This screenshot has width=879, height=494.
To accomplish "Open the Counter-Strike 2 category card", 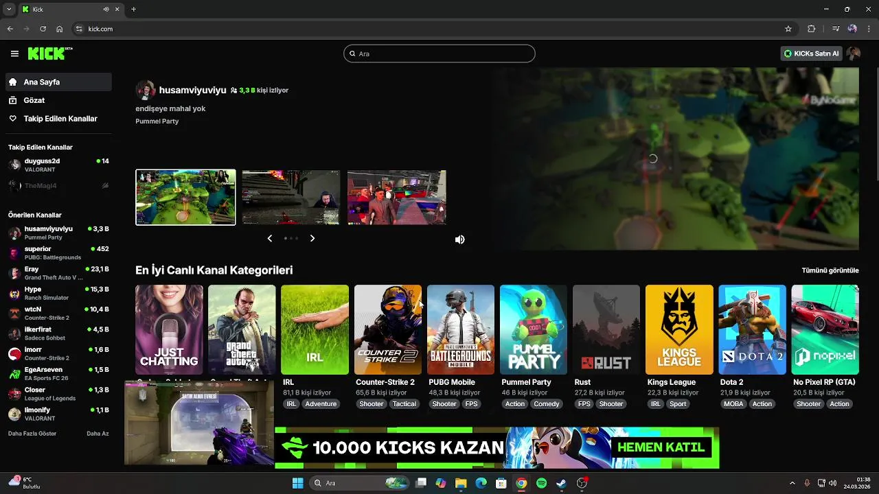I will [388, 329].
